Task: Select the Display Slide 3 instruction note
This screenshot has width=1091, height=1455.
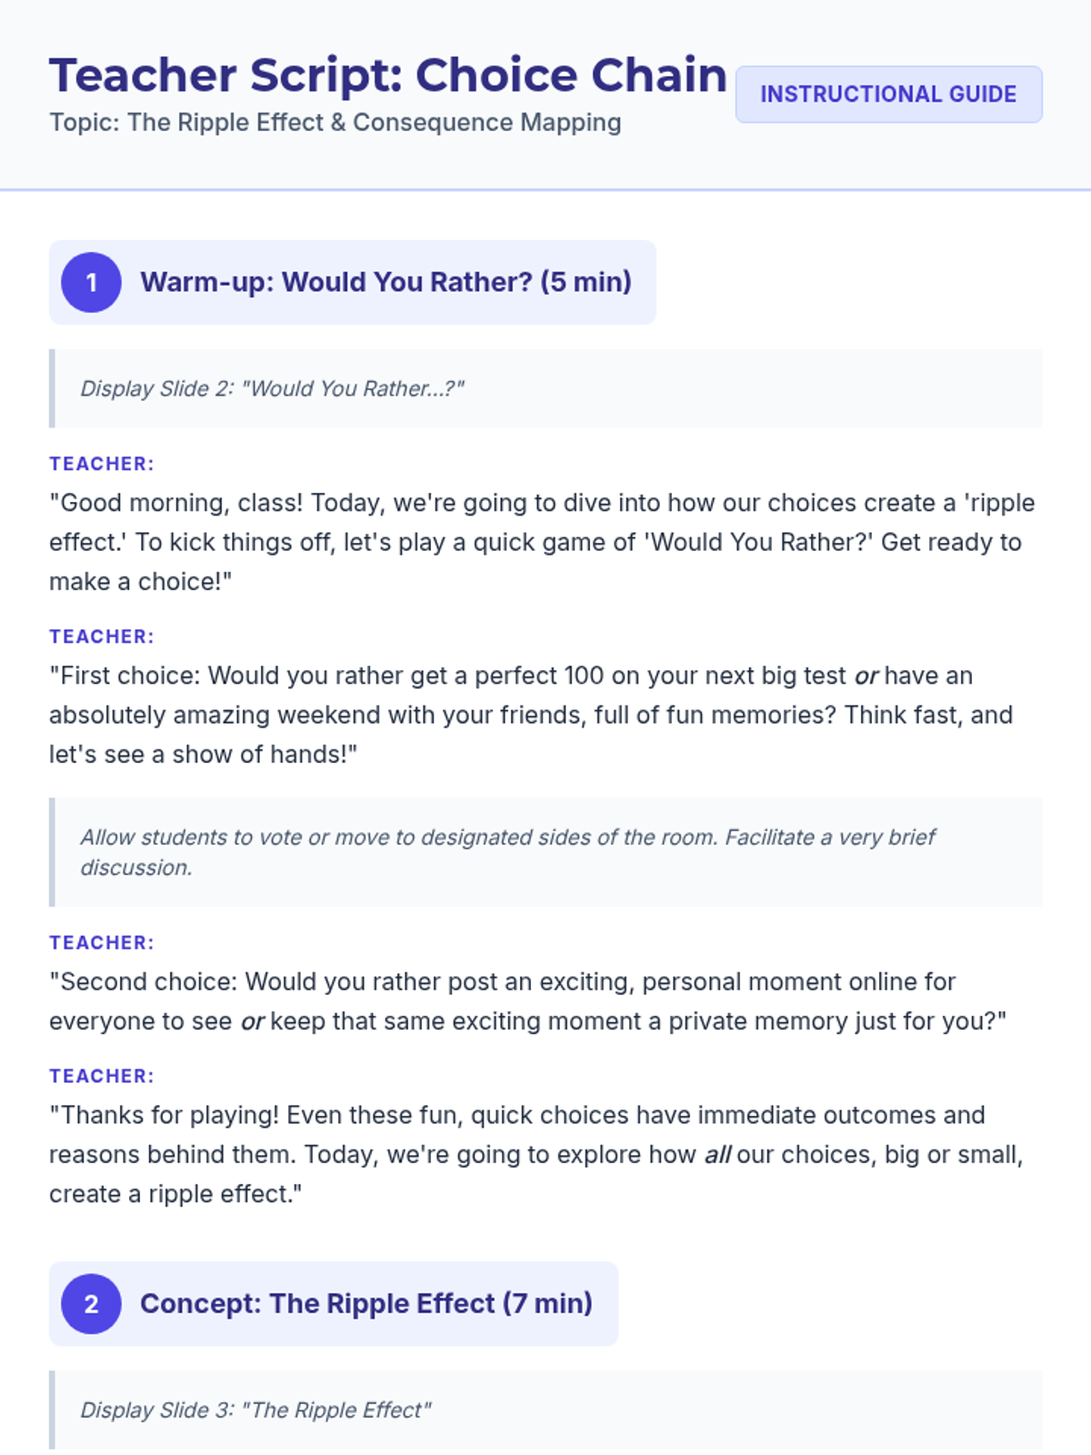Action: coord(545,1410)
